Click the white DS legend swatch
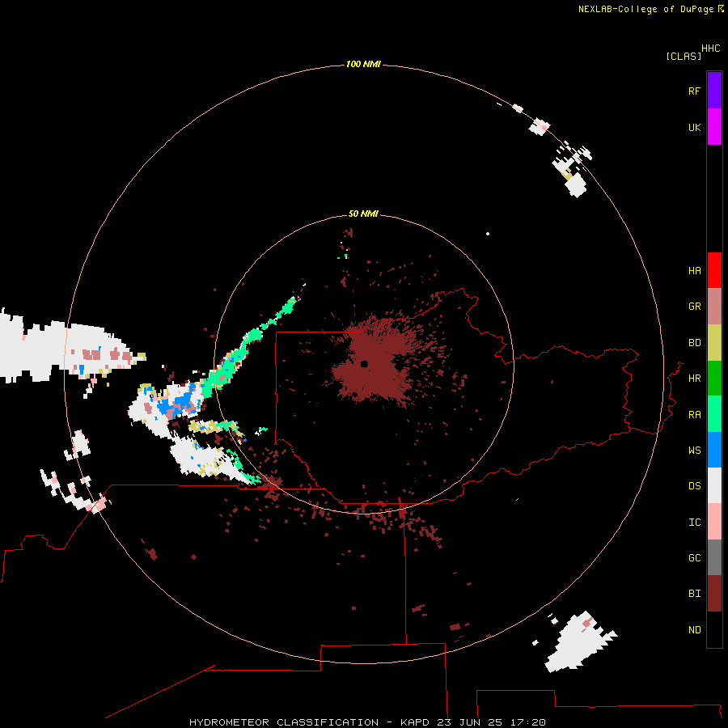728x728 pixels. (x=714, y=485)
